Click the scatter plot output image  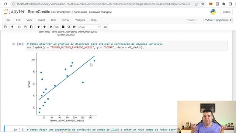pos(62,87)
